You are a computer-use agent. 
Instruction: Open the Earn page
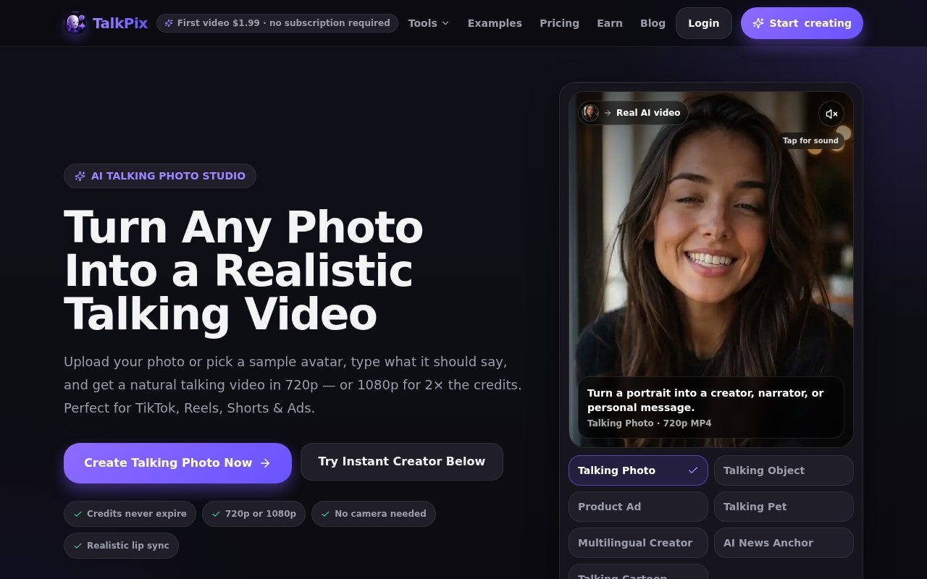click(x=610, y=23)
